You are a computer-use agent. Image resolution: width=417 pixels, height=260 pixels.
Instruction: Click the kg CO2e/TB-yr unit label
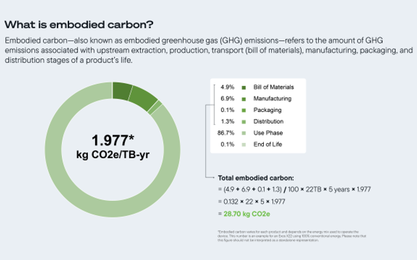(x=114, y=155)
